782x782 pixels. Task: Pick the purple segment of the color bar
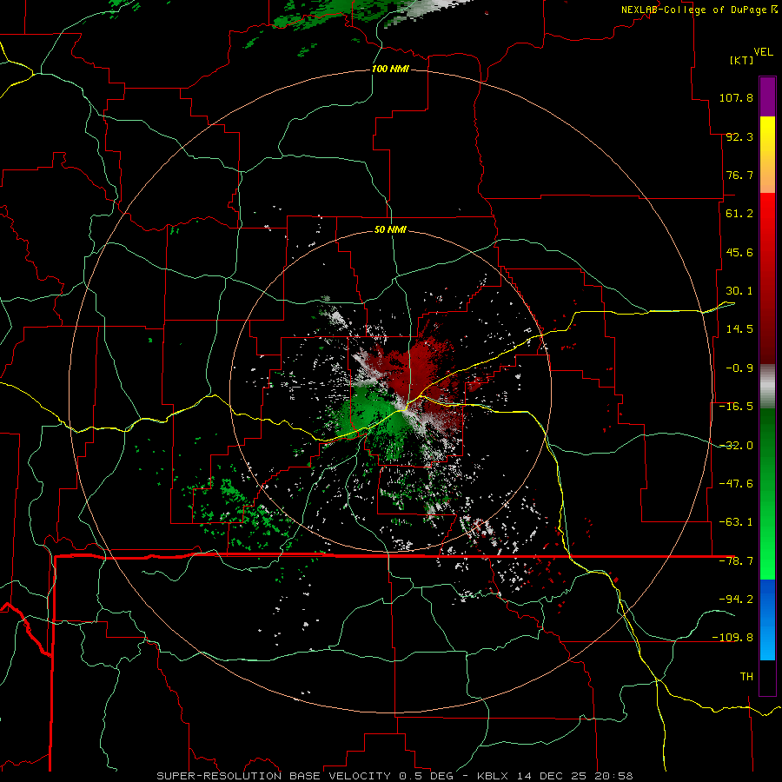click(x=767, y=96)
